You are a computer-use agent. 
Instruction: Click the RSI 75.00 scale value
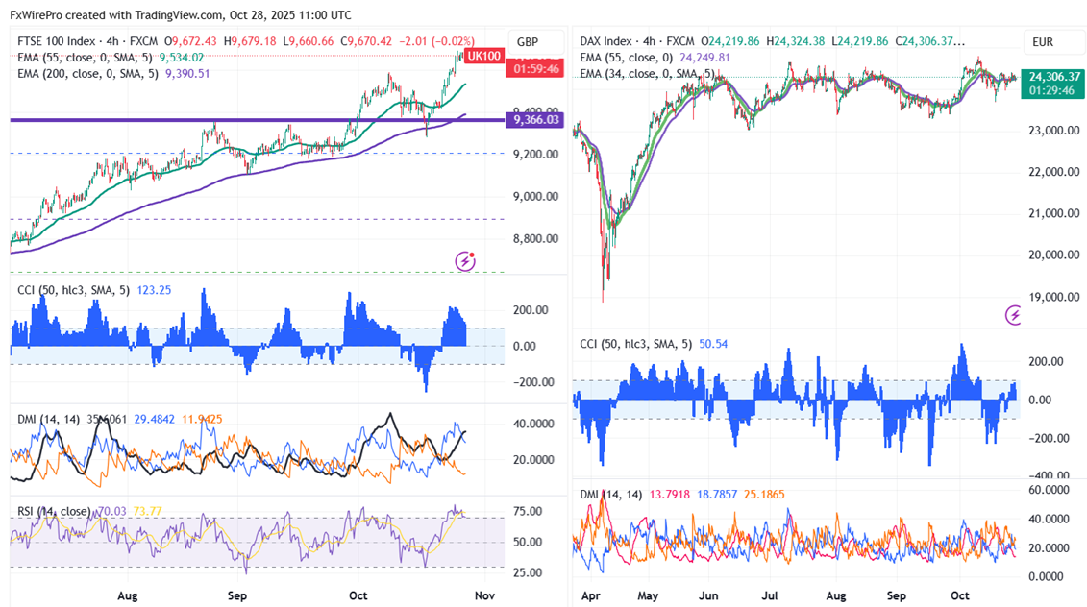[528, 511]
